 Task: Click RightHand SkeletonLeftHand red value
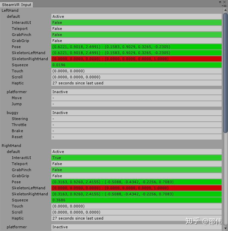click(x=136, y=188)
